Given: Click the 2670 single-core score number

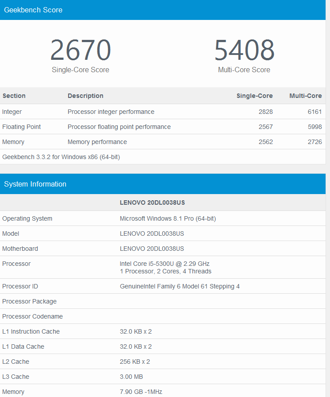Looking at the screenshot, I should tap(81, 51).
